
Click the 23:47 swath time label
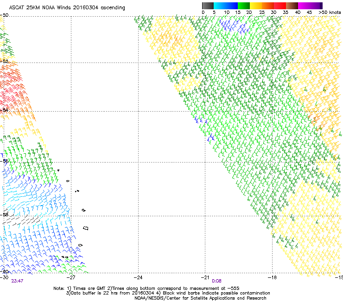coord(17,281)
